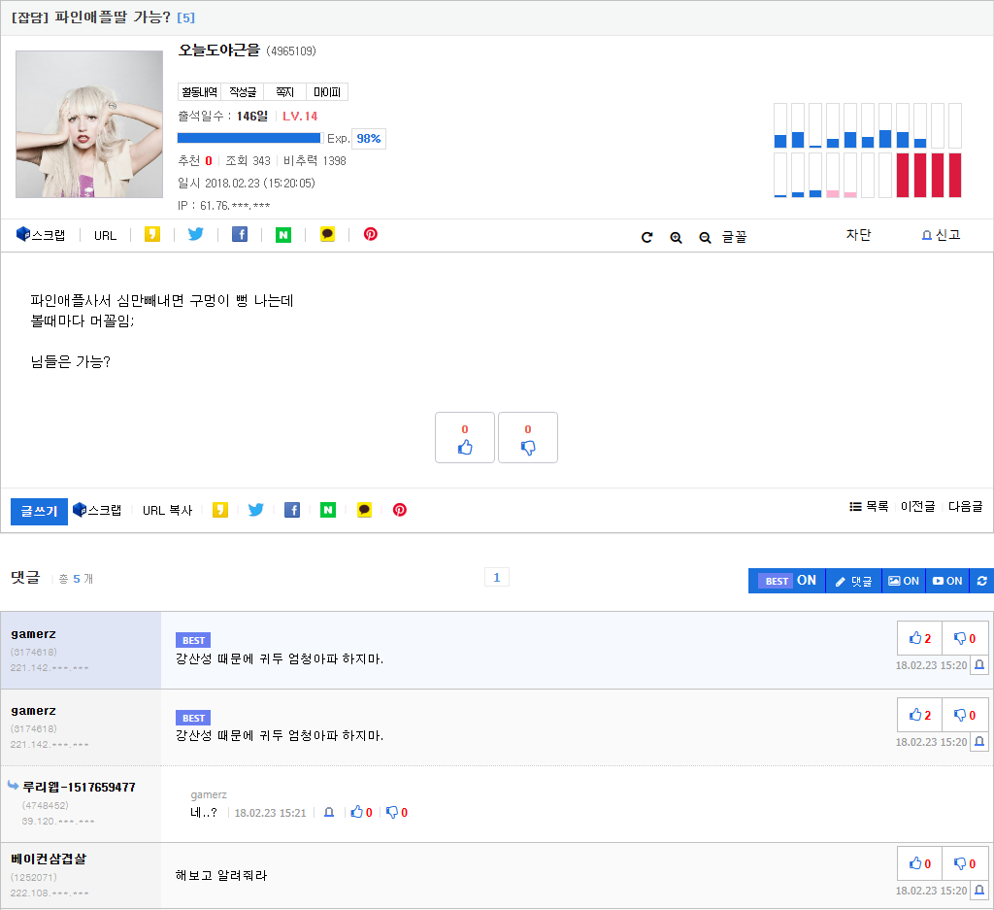994x910 pixels.
Task: Zoom in article text magnifier
Action: click(x=676, y=237)
